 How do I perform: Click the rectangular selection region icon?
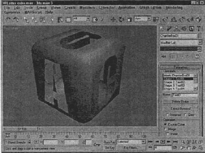[x=68, y=20]
